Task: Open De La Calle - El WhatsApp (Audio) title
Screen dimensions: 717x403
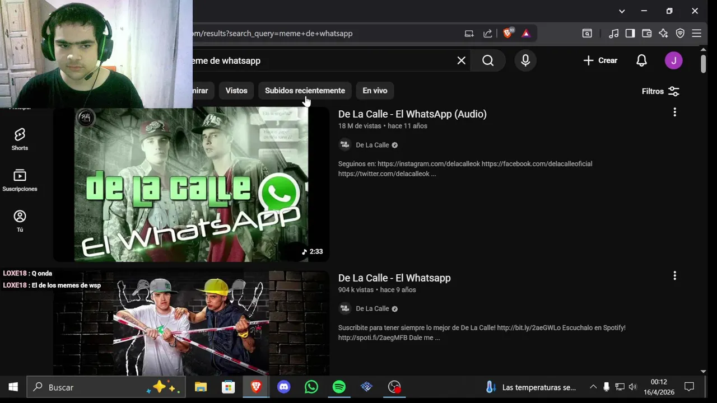Action: pos(412,114)
